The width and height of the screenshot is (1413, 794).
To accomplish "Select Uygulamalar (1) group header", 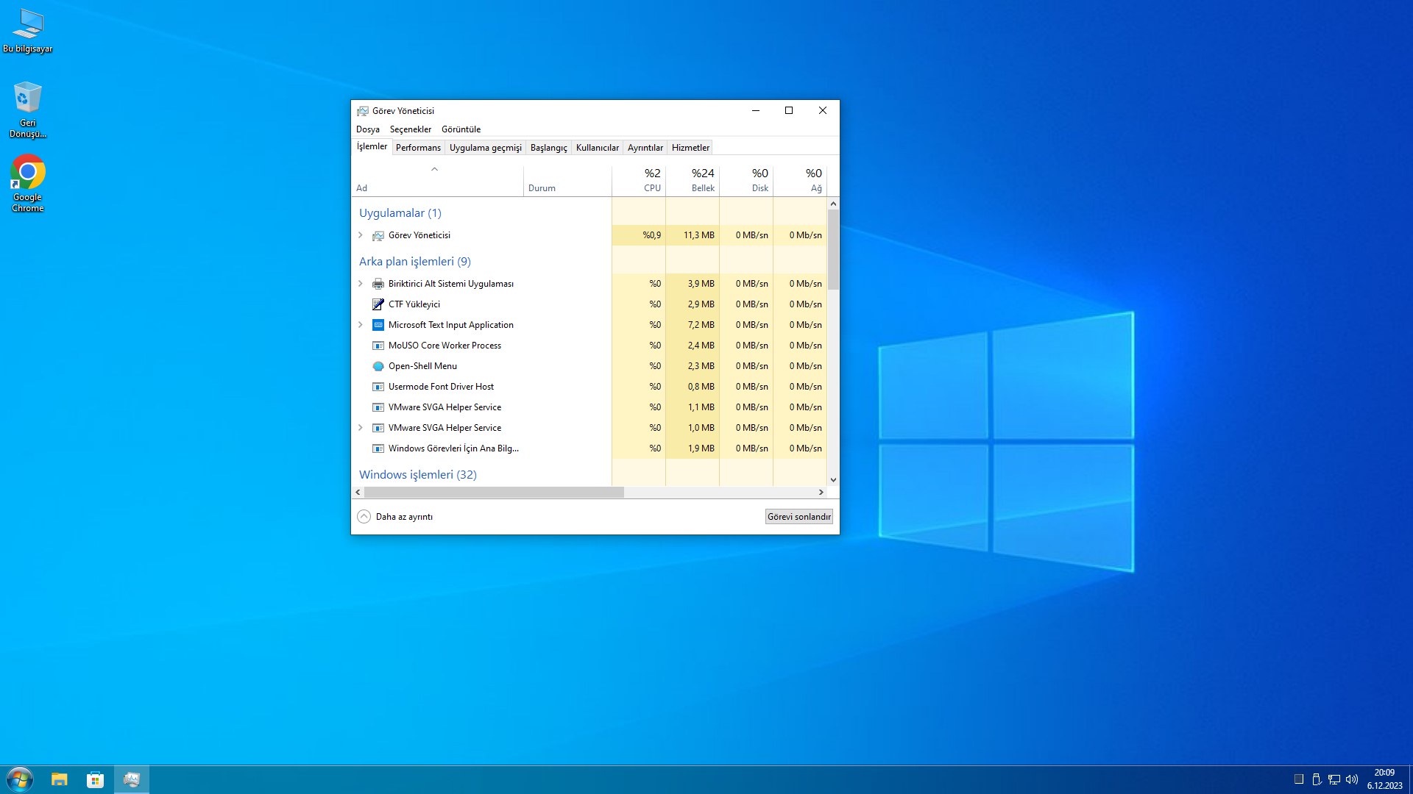I will point(400,213).
